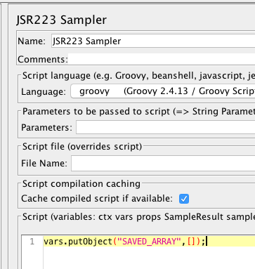Click the Name field containing JSR223 Sampler
Image resolution: width=255 pixels, height=269 pixels.
point(153,41)
